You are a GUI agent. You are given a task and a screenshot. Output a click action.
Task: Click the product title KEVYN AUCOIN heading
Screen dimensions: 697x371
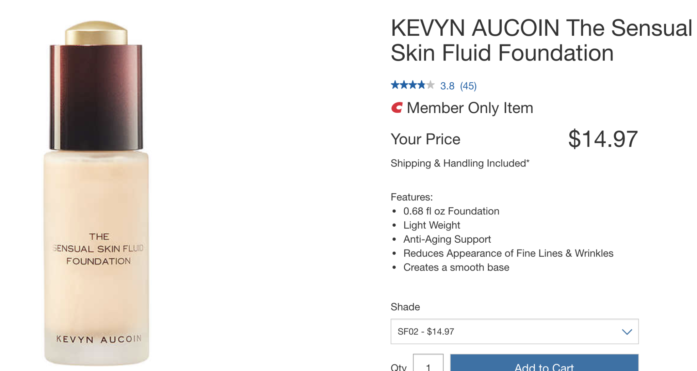click(x=541, y=40)
